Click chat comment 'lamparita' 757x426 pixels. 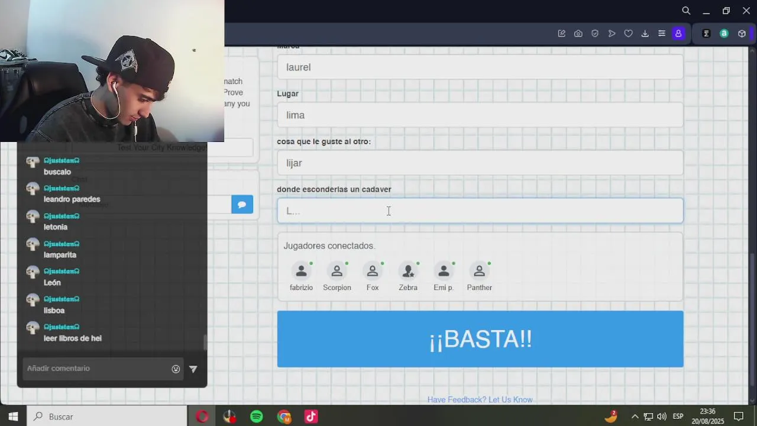[x=60, y=255]
